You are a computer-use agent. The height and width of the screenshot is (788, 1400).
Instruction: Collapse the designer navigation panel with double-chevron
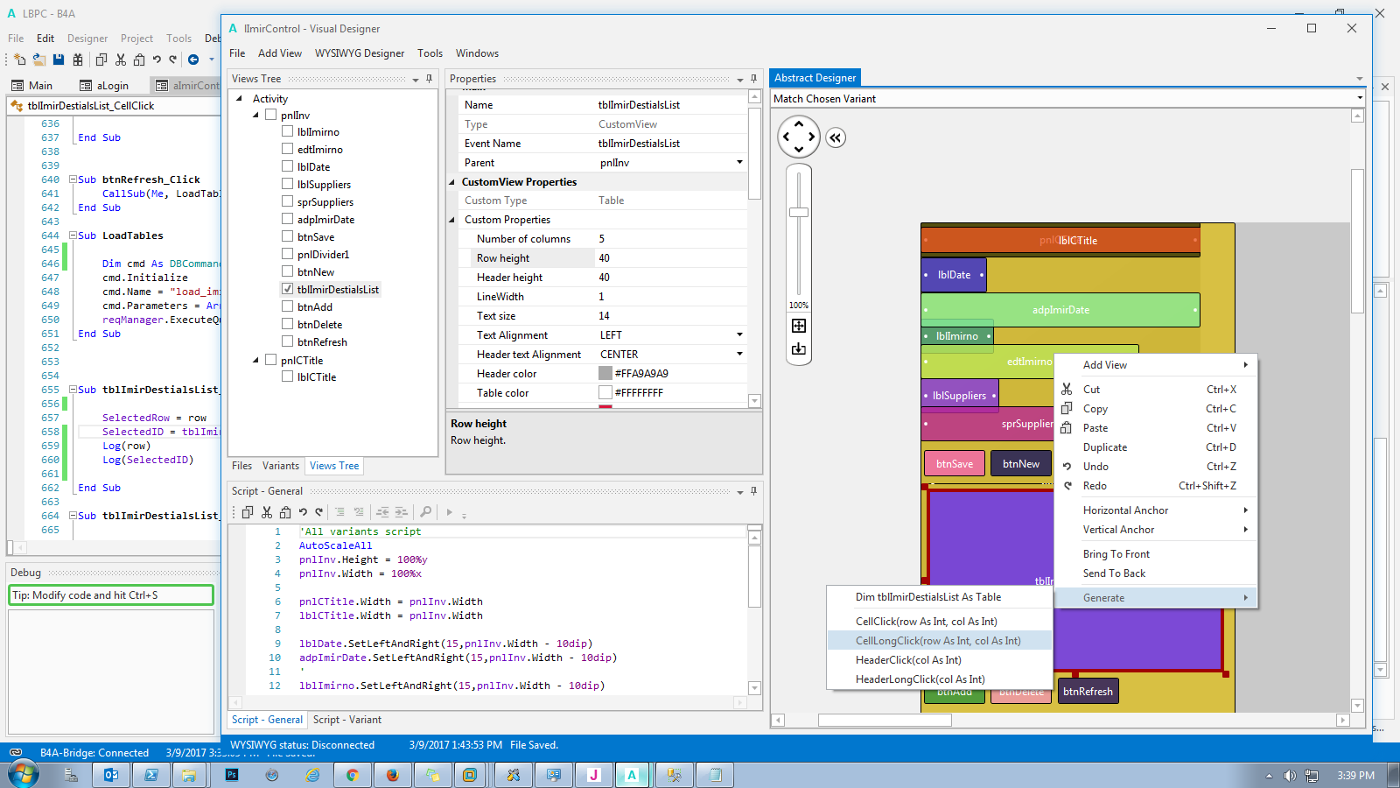(x=836, y=137)
